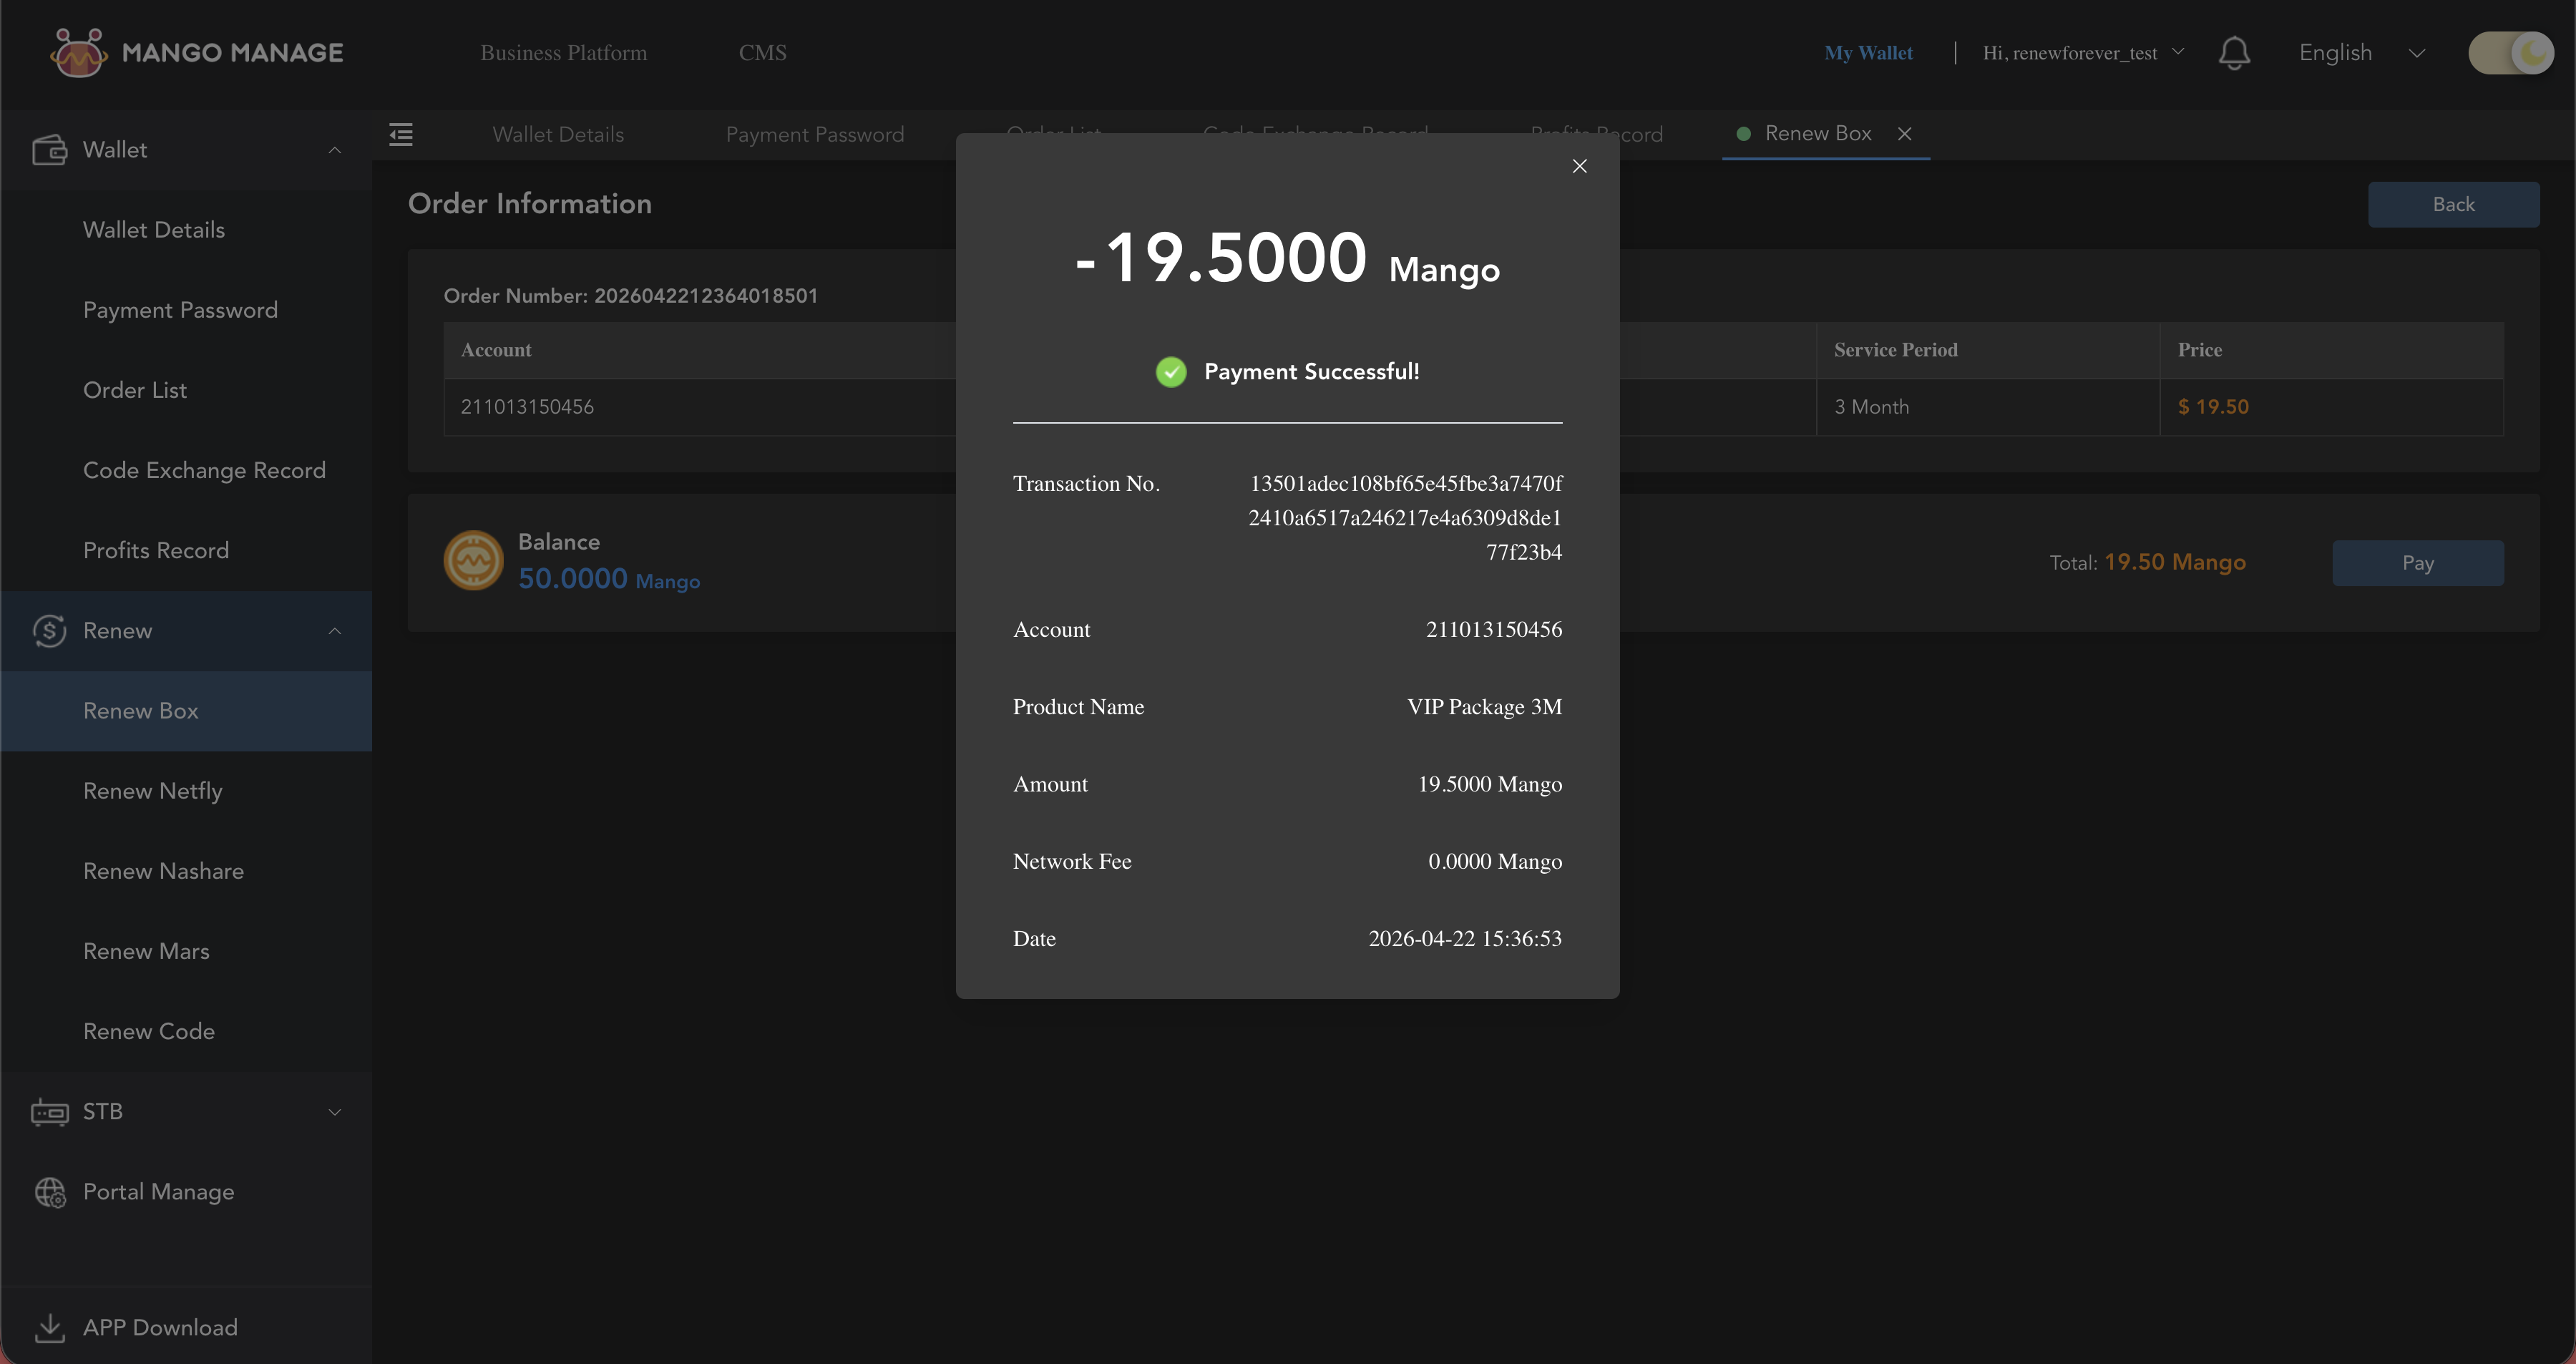
Task: Open the notifications bell
Action: click(x=2234, y=53)
